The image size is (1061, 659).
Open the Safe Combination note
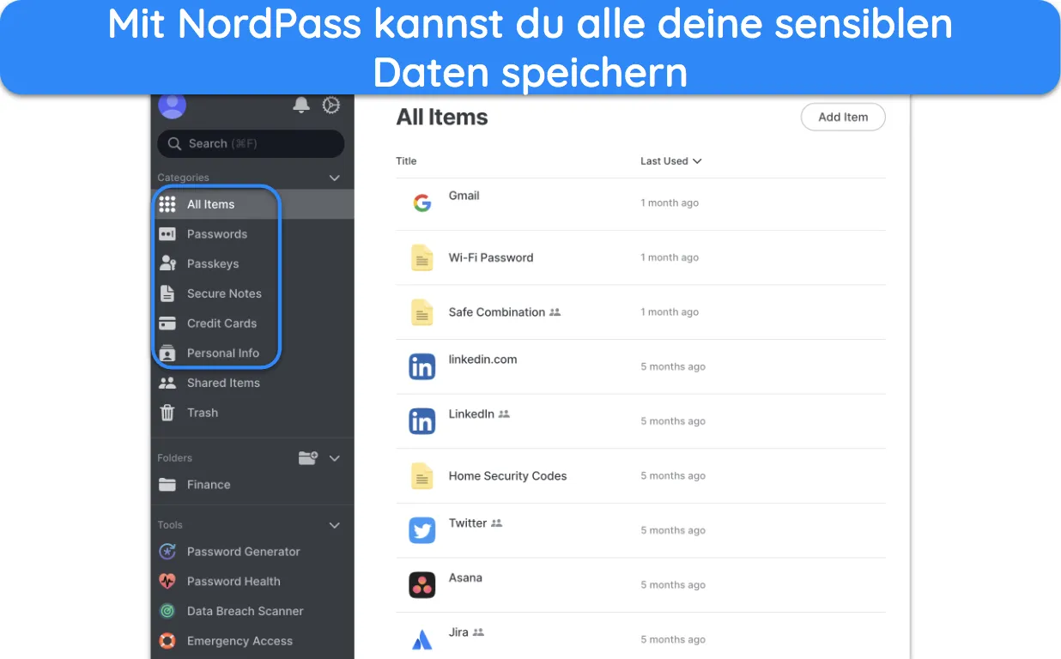click(640, 312)
